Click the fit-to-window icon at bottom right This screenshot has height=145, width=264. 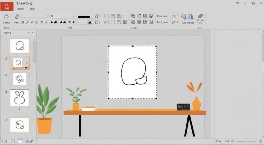click(x=260, y=142)
